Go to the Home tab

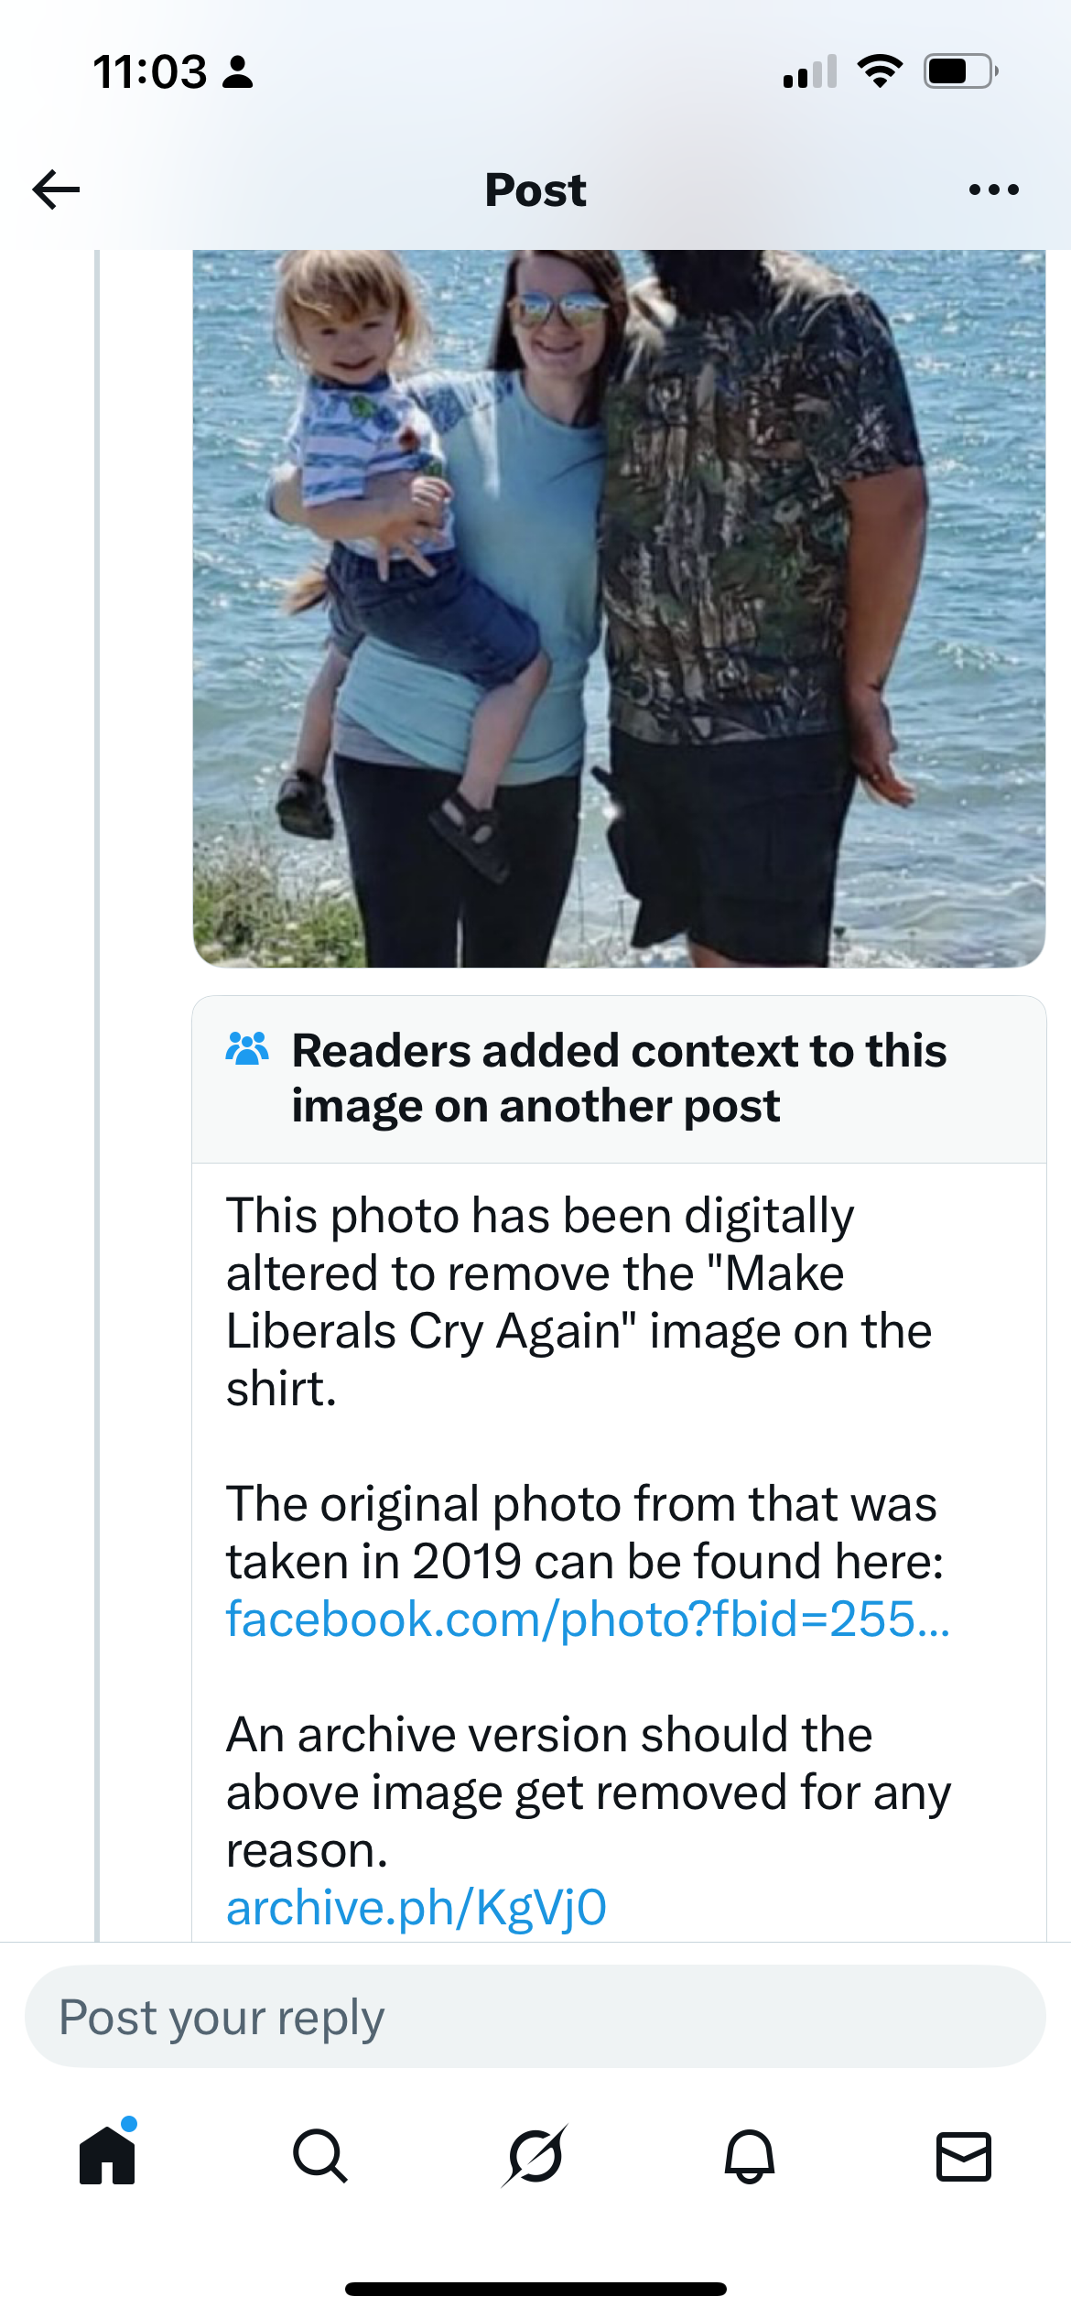(x=107, y=2155)
